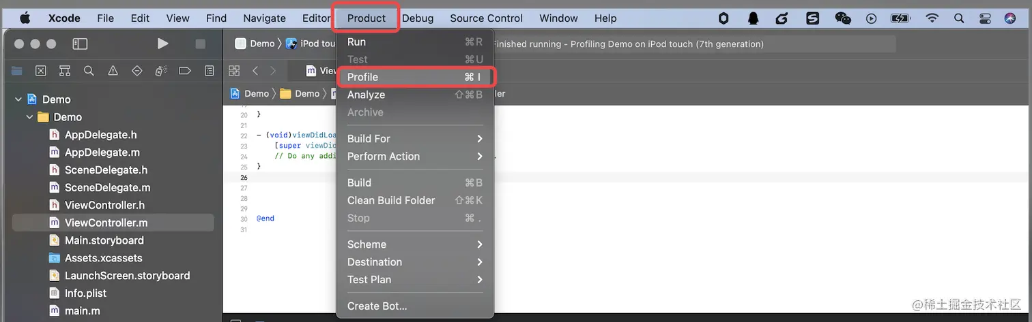Collapse the Demo folder group triangle
This screenshot has width=1032, height=322.
(29, 117)
